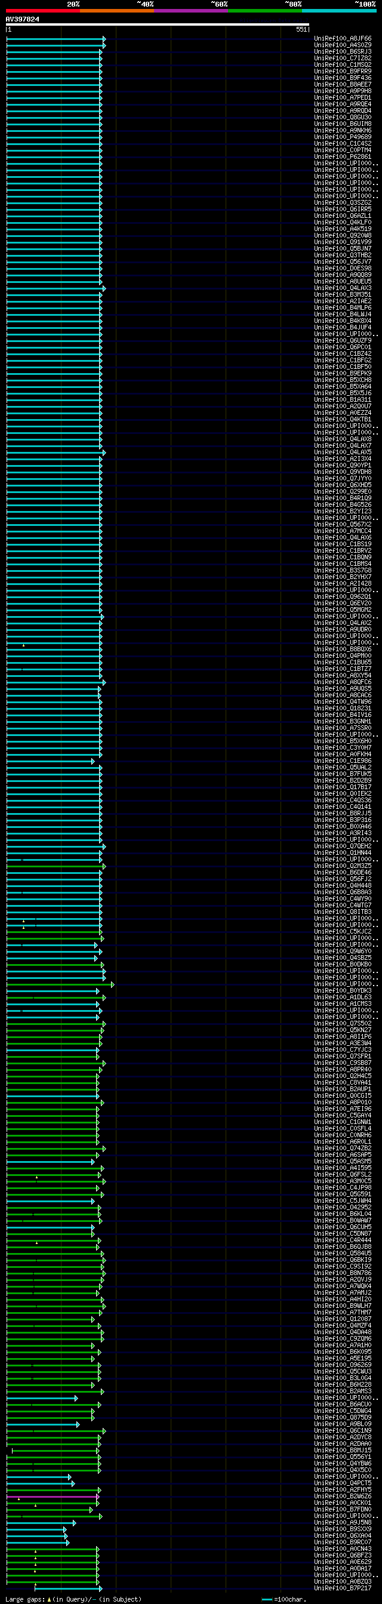Click the AV397824 query label
The width and height of the screenshot is (382, 1604).
[23, 19]
